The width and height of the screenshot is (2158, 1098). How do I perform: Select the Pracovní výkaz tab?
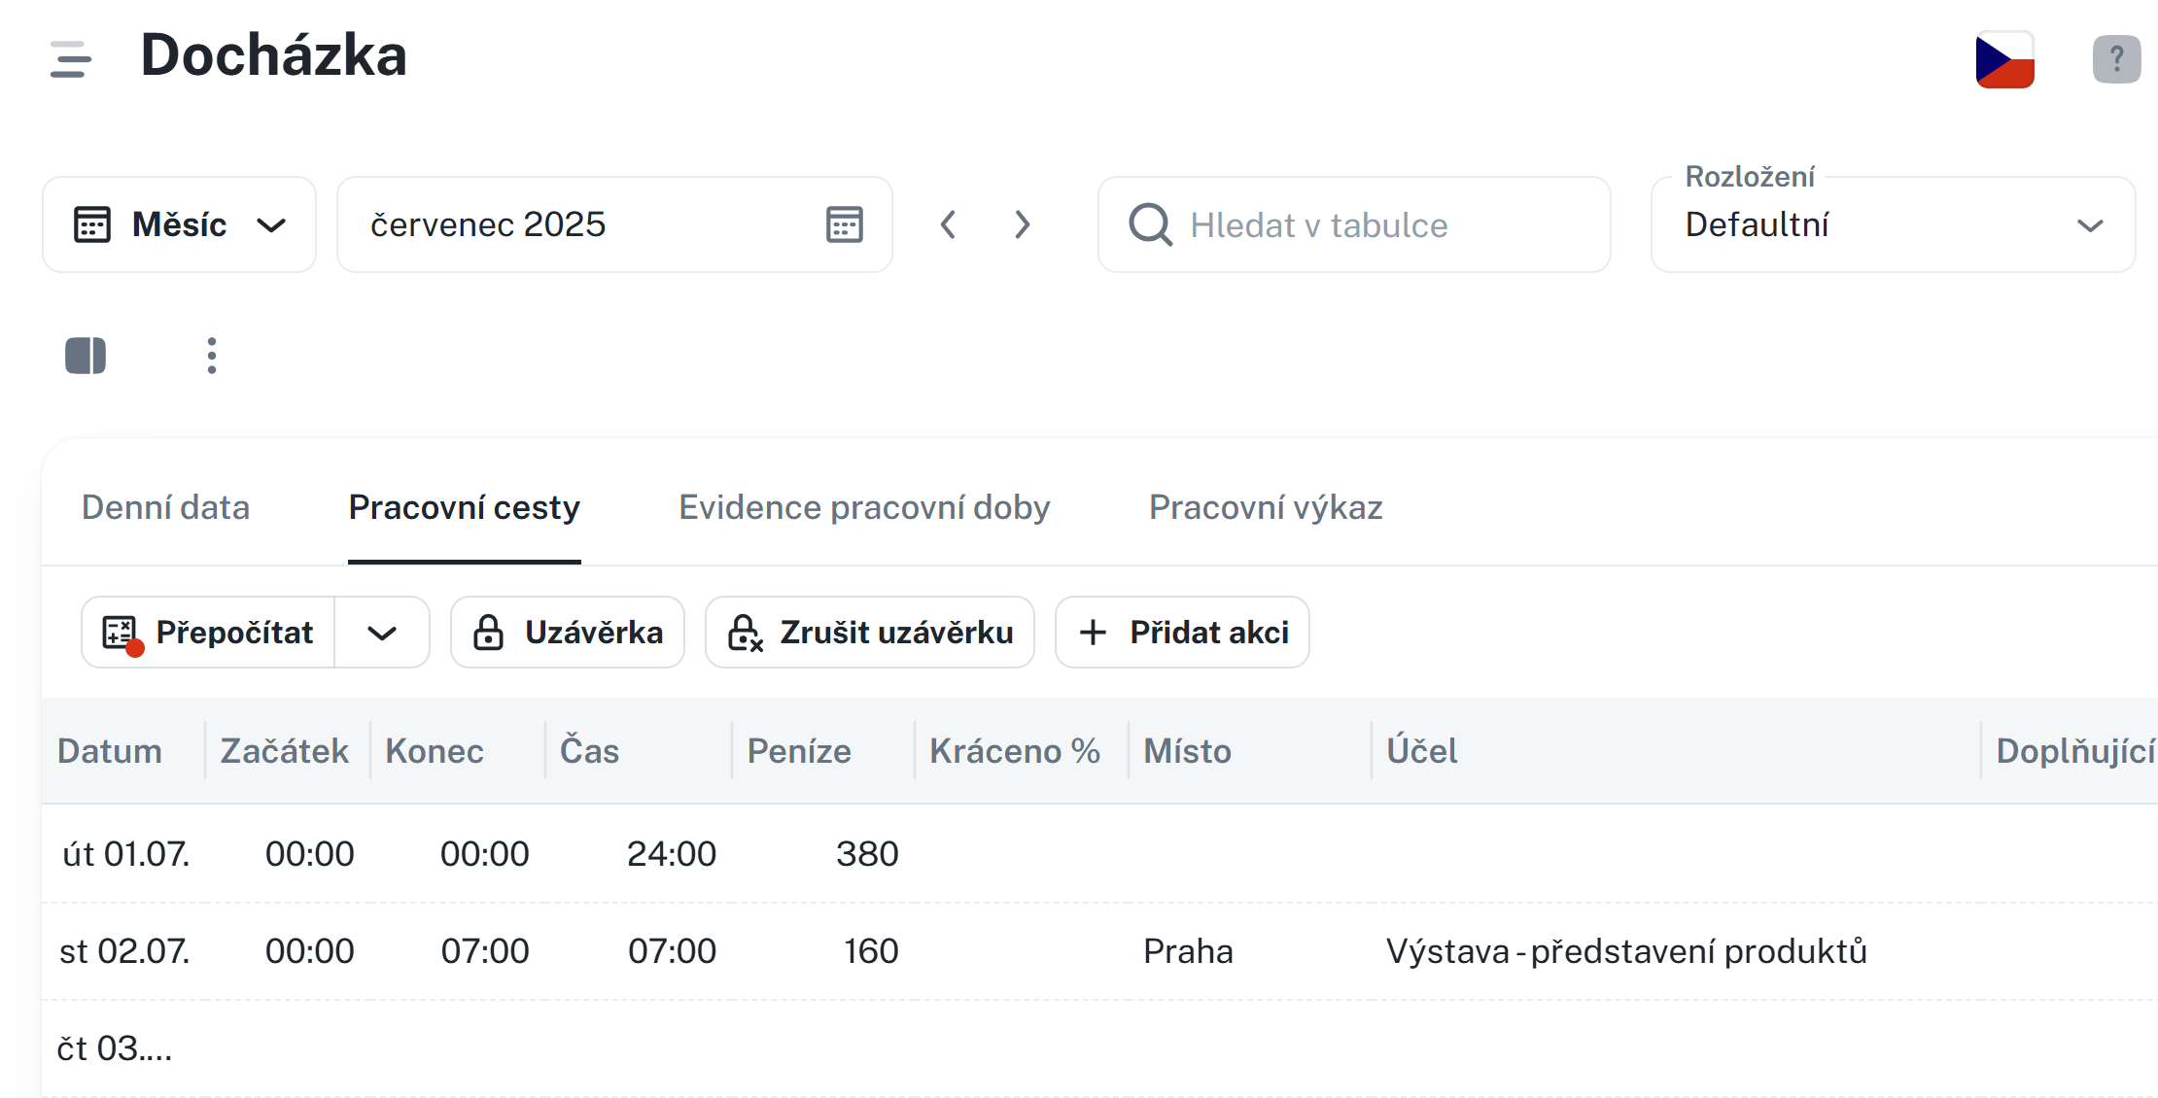(1265, 507)
